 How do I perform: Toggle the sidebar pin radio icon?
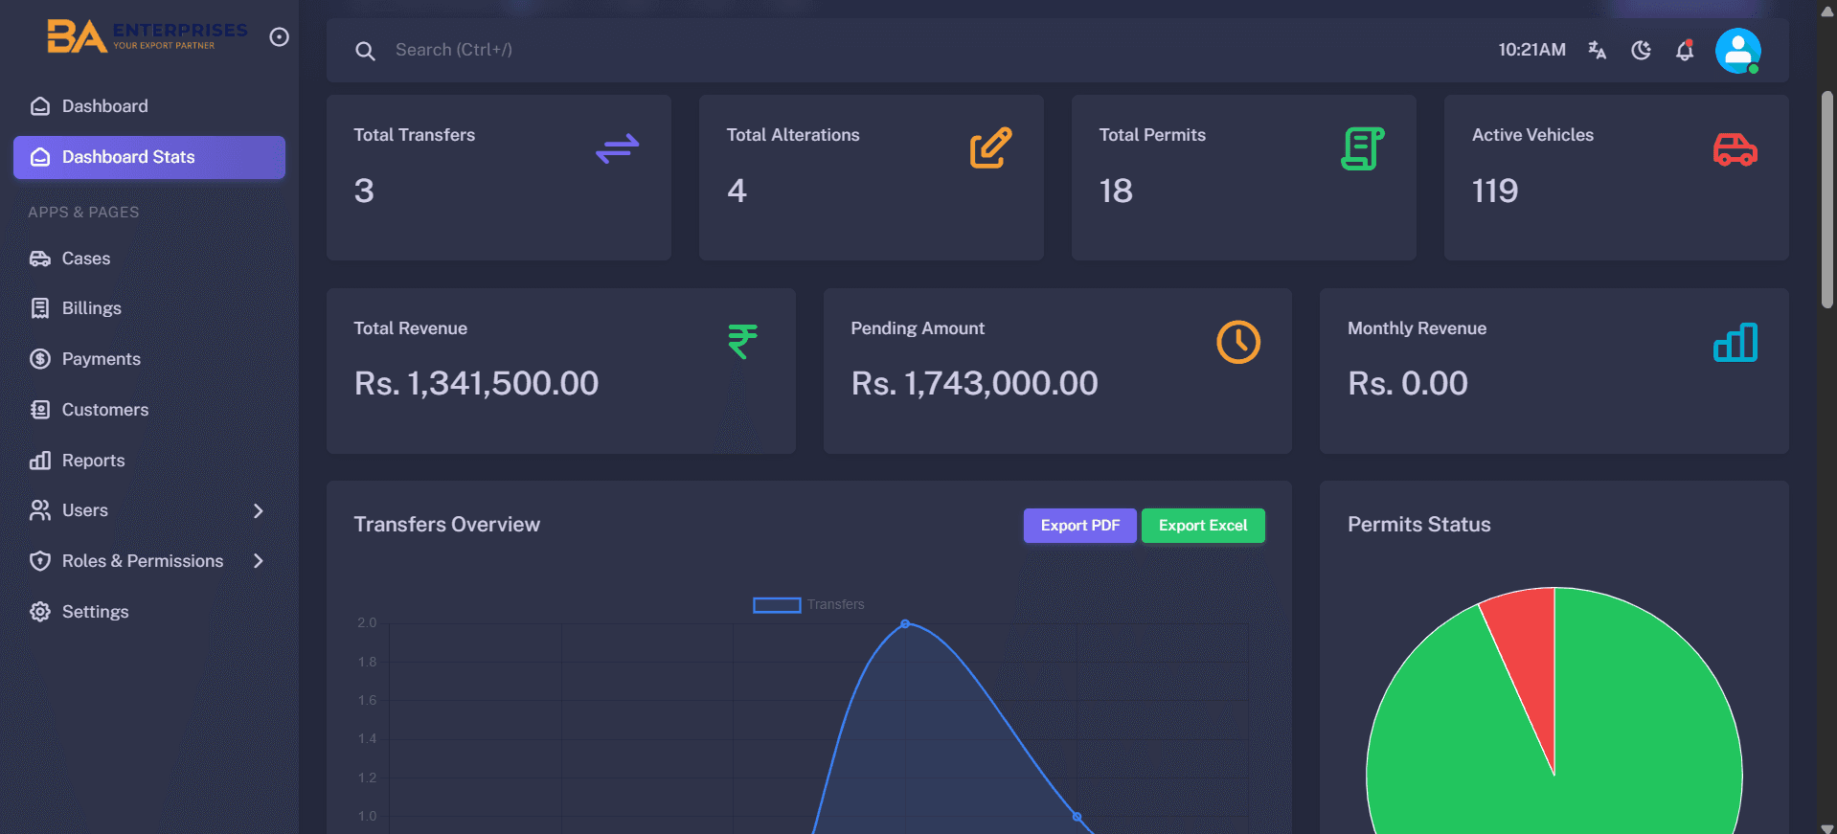pos(279,37)
